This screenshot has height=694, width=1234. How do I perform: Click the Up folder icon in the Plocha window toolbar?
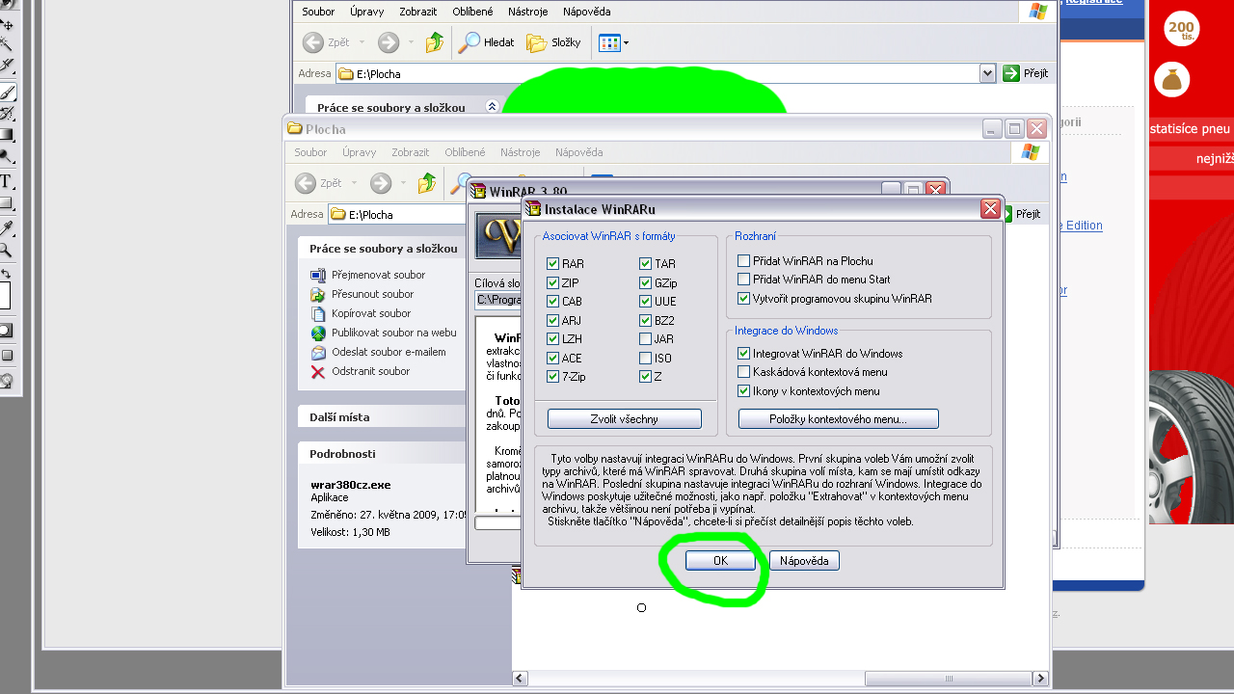[427, 183]
